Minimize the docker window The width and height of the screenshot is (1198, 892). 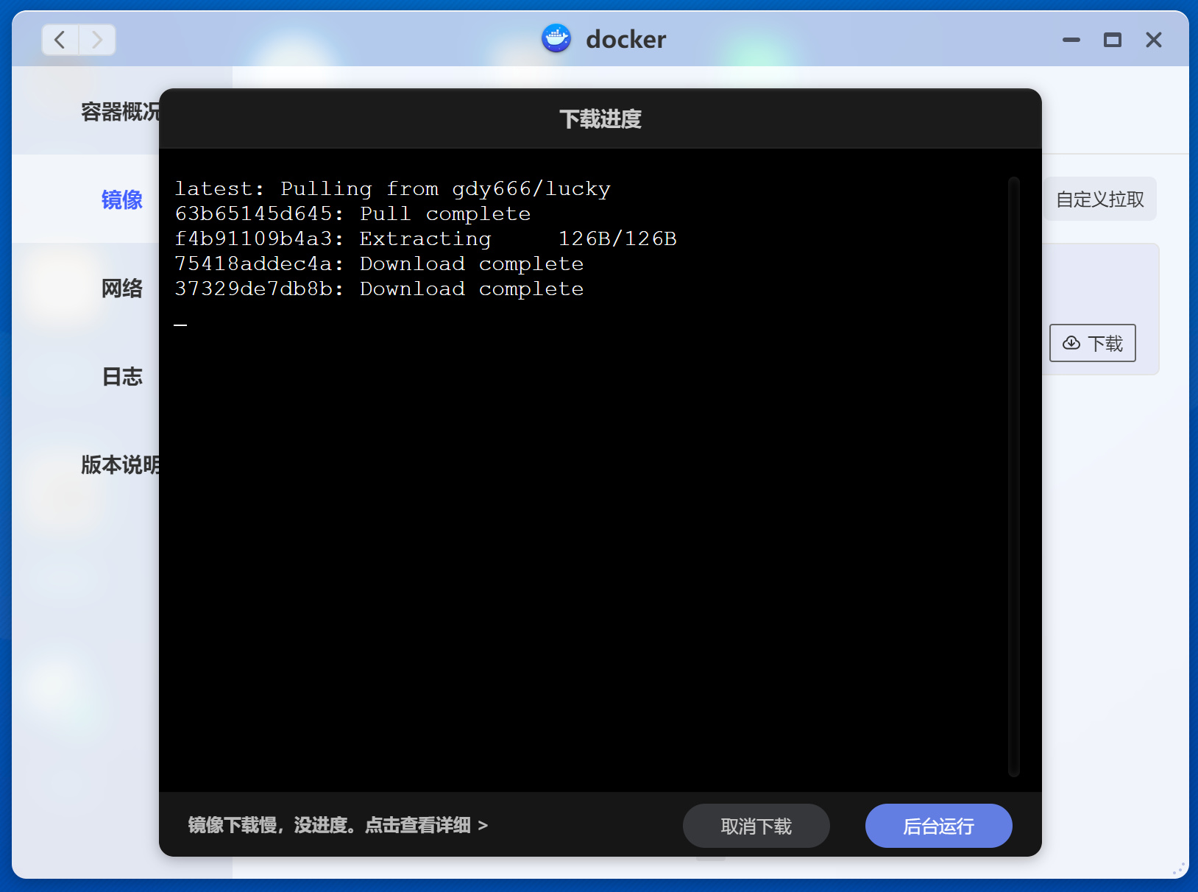click(1071, 40)
